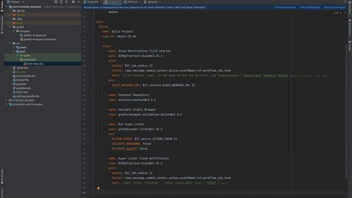Click the Don't show again link
This screenshot has height=198, width=352.
[x=334, y=7]
